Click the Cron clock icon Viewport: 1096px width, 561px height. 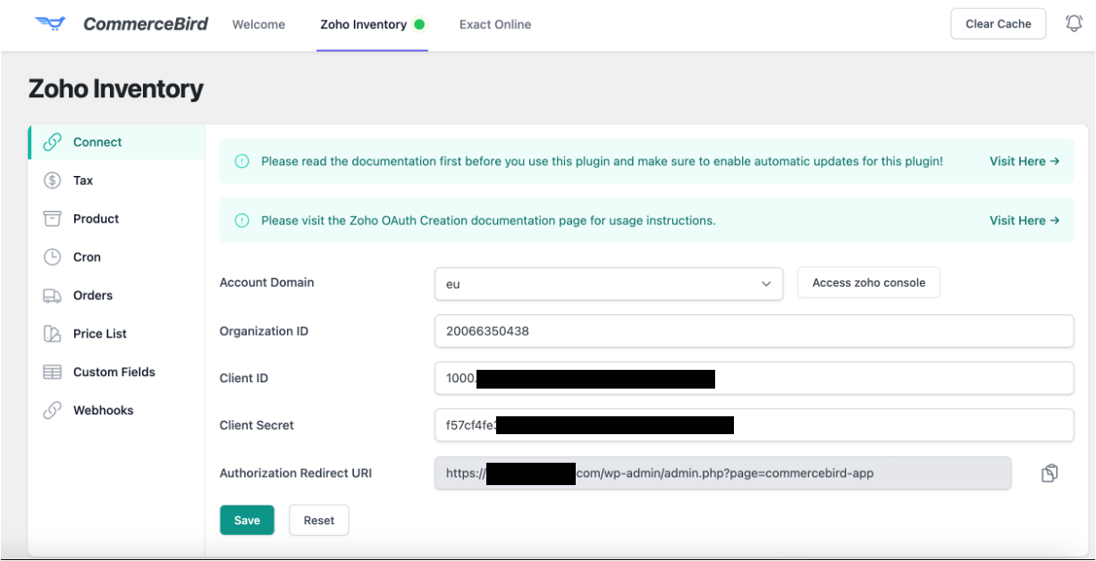click(x=53, y=257)
